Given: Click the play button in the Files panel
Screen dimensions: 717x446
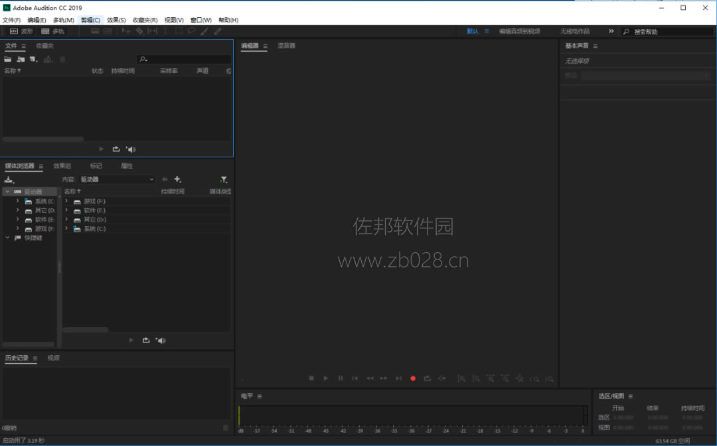Looking at the screenshot, I should coord(102,149).
